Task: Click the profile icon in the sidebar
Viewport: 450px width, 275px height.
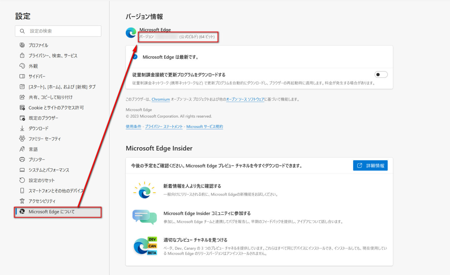Action: 22,45
